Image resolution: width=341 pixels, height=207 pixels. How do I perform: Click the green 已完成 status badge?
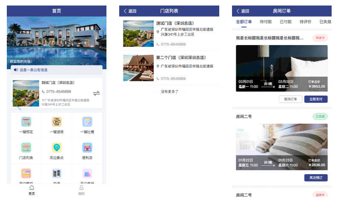point(320,116)
